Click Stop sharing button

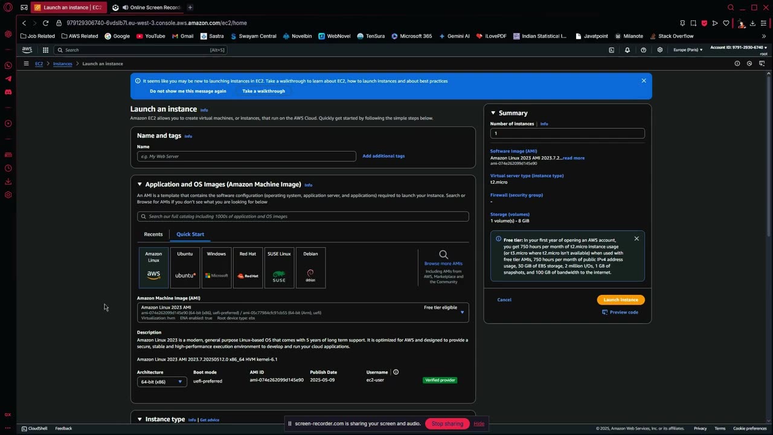coord(447,424)
